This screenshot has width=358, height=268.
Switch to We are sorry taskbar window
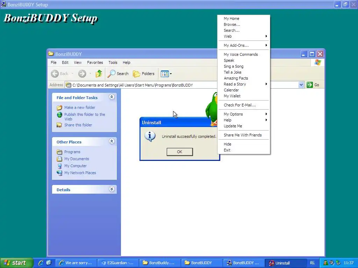76,263
